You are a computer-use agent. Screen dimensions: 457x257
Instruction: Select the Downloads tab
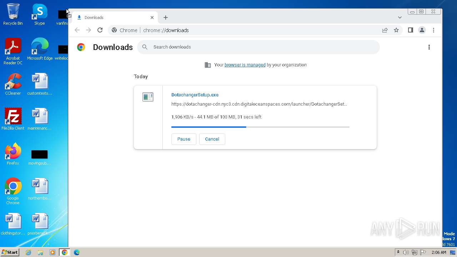pos(115,17)
